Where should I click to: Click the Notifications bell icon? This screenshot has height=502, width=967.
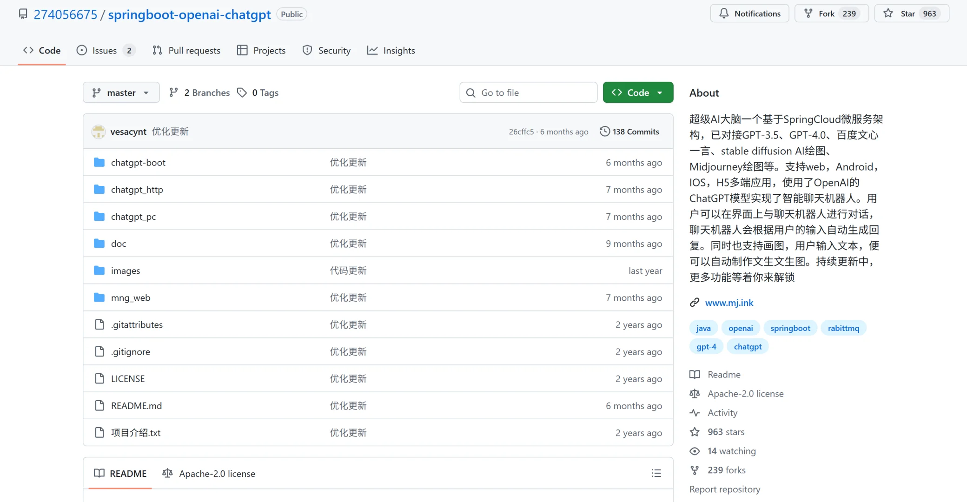point(724,13)
